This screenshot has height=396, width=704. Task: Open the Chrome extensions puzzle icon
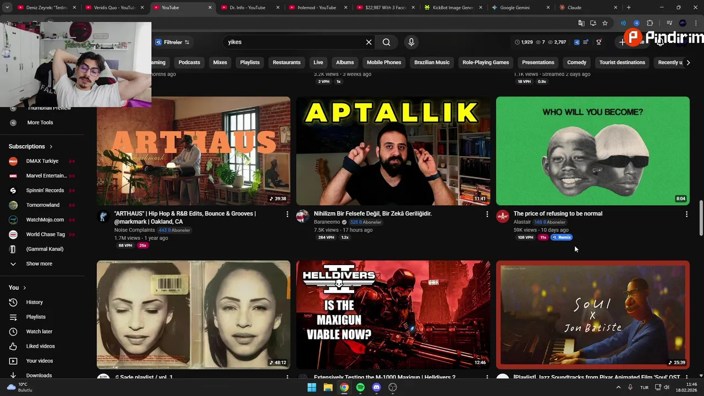pyautogui.click(x=650, y=23)
